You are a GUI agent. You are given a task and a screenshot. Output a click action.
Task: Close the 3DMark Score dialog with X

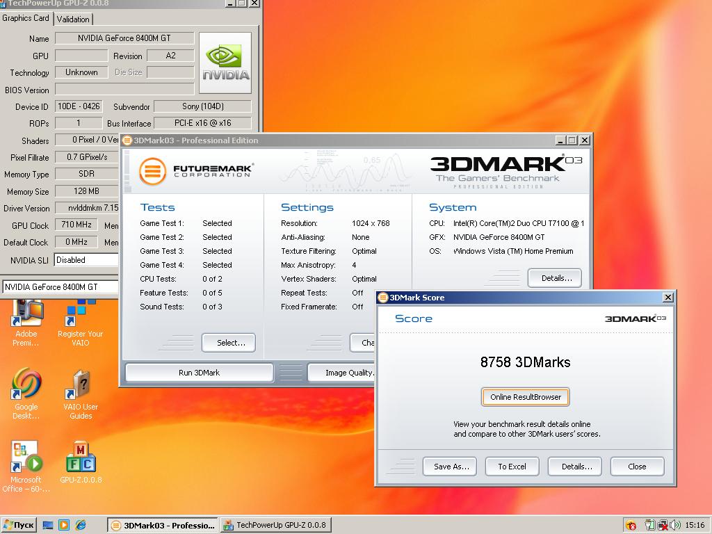click(x=668, y=298)
